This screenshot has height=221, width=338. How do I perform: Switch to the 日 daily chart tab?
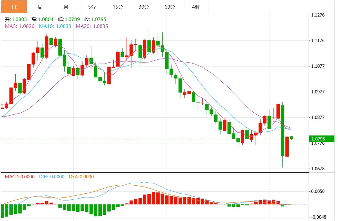click(14, 7)
